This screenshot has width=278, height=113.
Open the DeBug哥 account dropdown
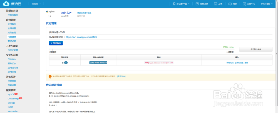[x=267, y=4]
